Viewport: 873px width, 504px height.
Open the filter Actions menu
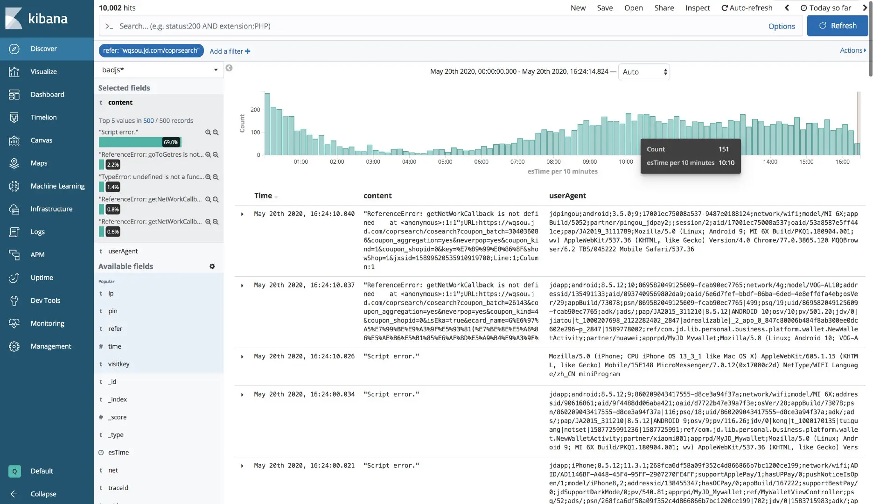pyautogui.click(x=853, y=50)
